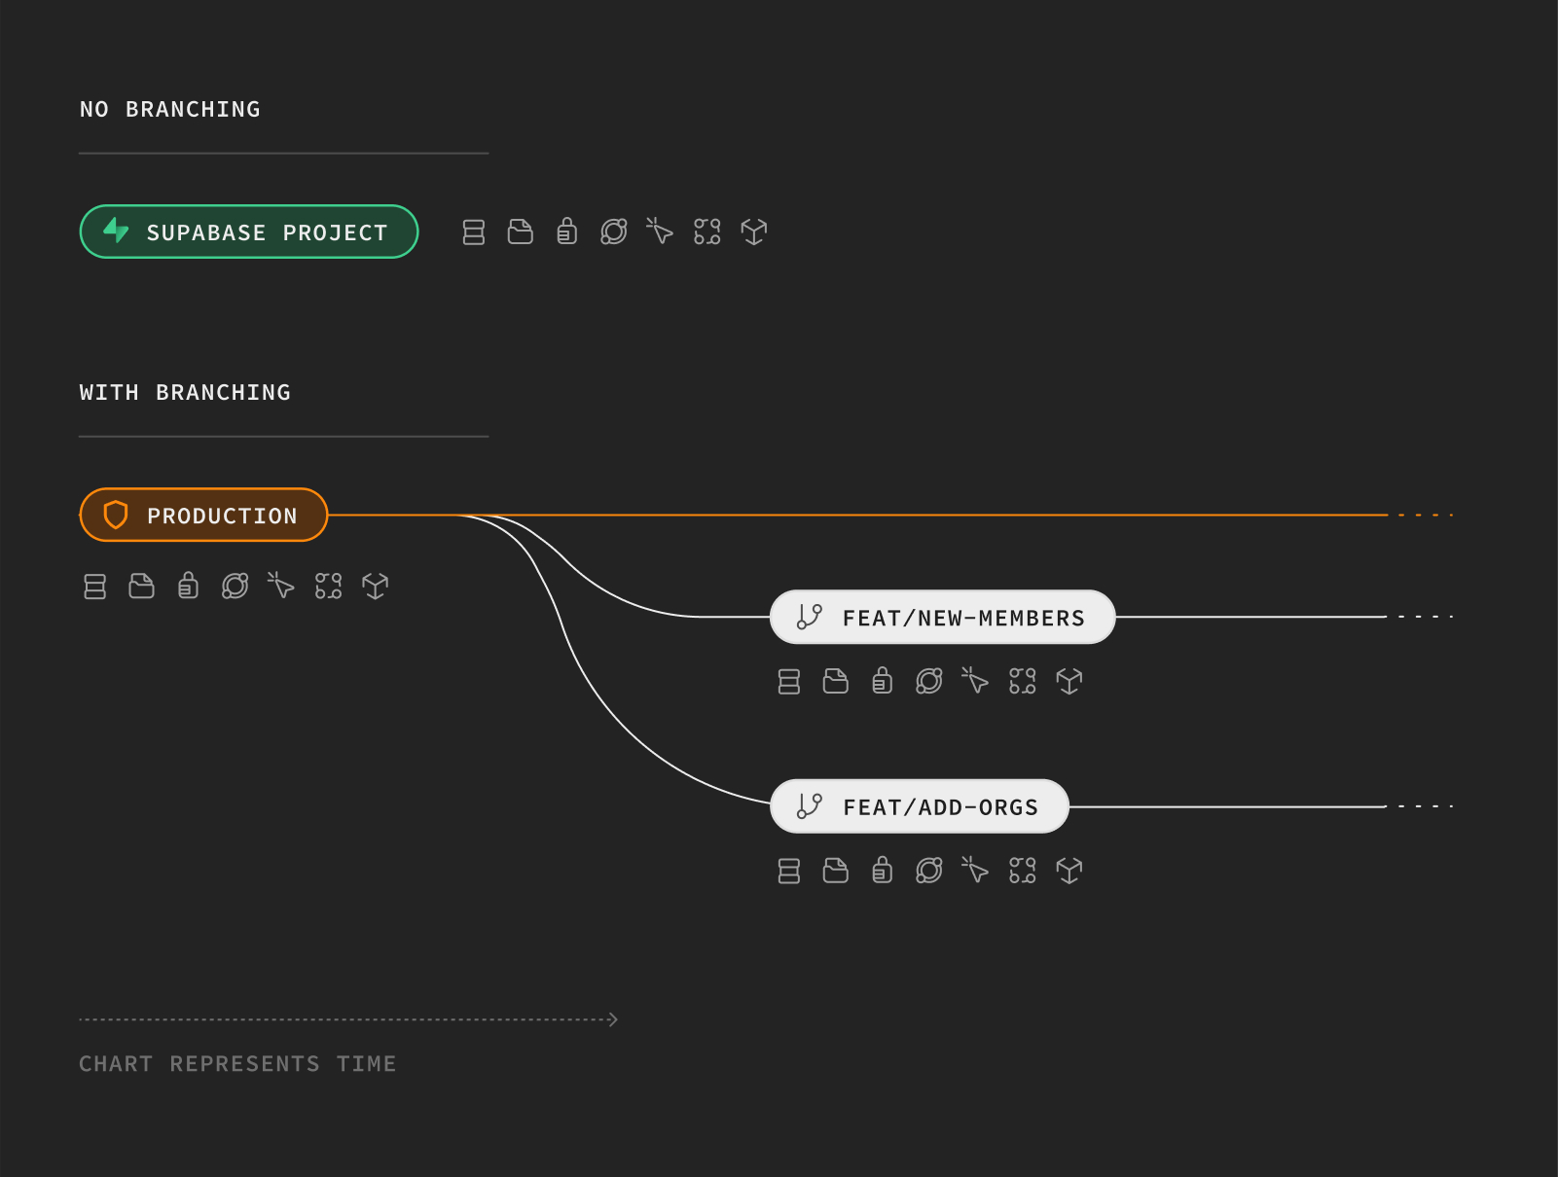Viewport: 1558px width, 1177px height.
Task: Open the Realtime cursor icon under feat/new-members
Action: tap(975, 680)
